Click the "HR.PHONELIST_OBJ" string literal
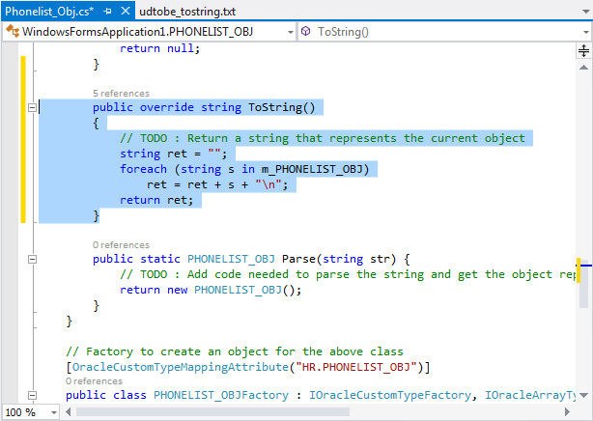593x421 pixels. 355,367
